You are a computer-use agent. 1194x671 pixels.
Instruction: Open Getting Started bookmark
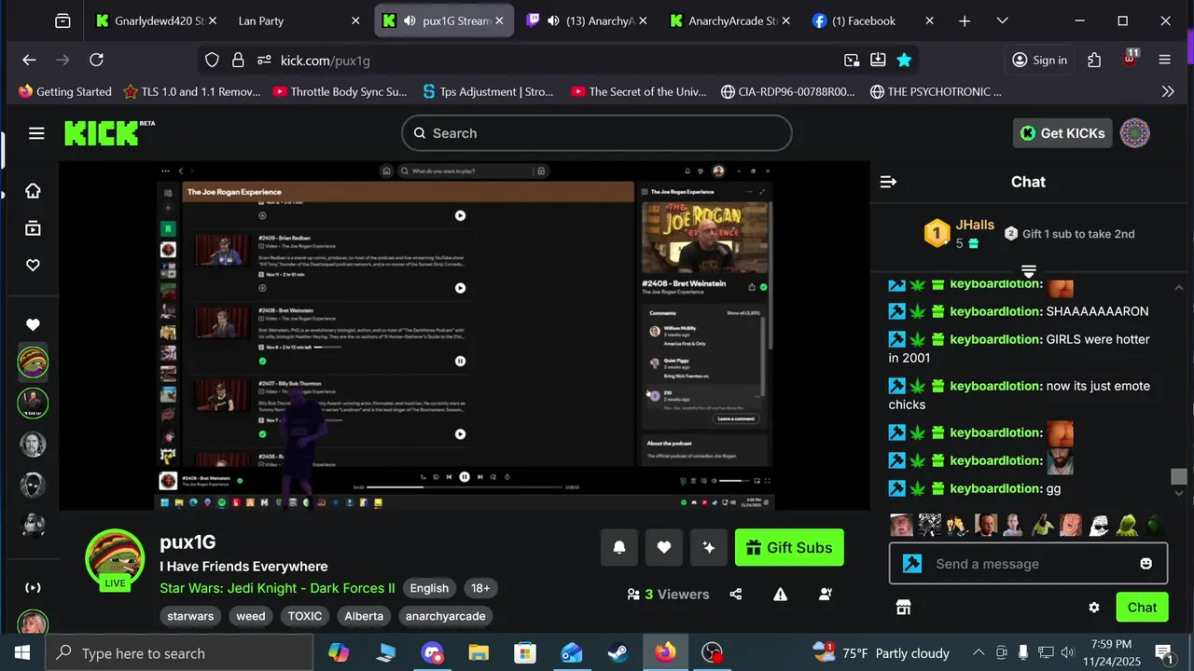[x=64, y=91]
